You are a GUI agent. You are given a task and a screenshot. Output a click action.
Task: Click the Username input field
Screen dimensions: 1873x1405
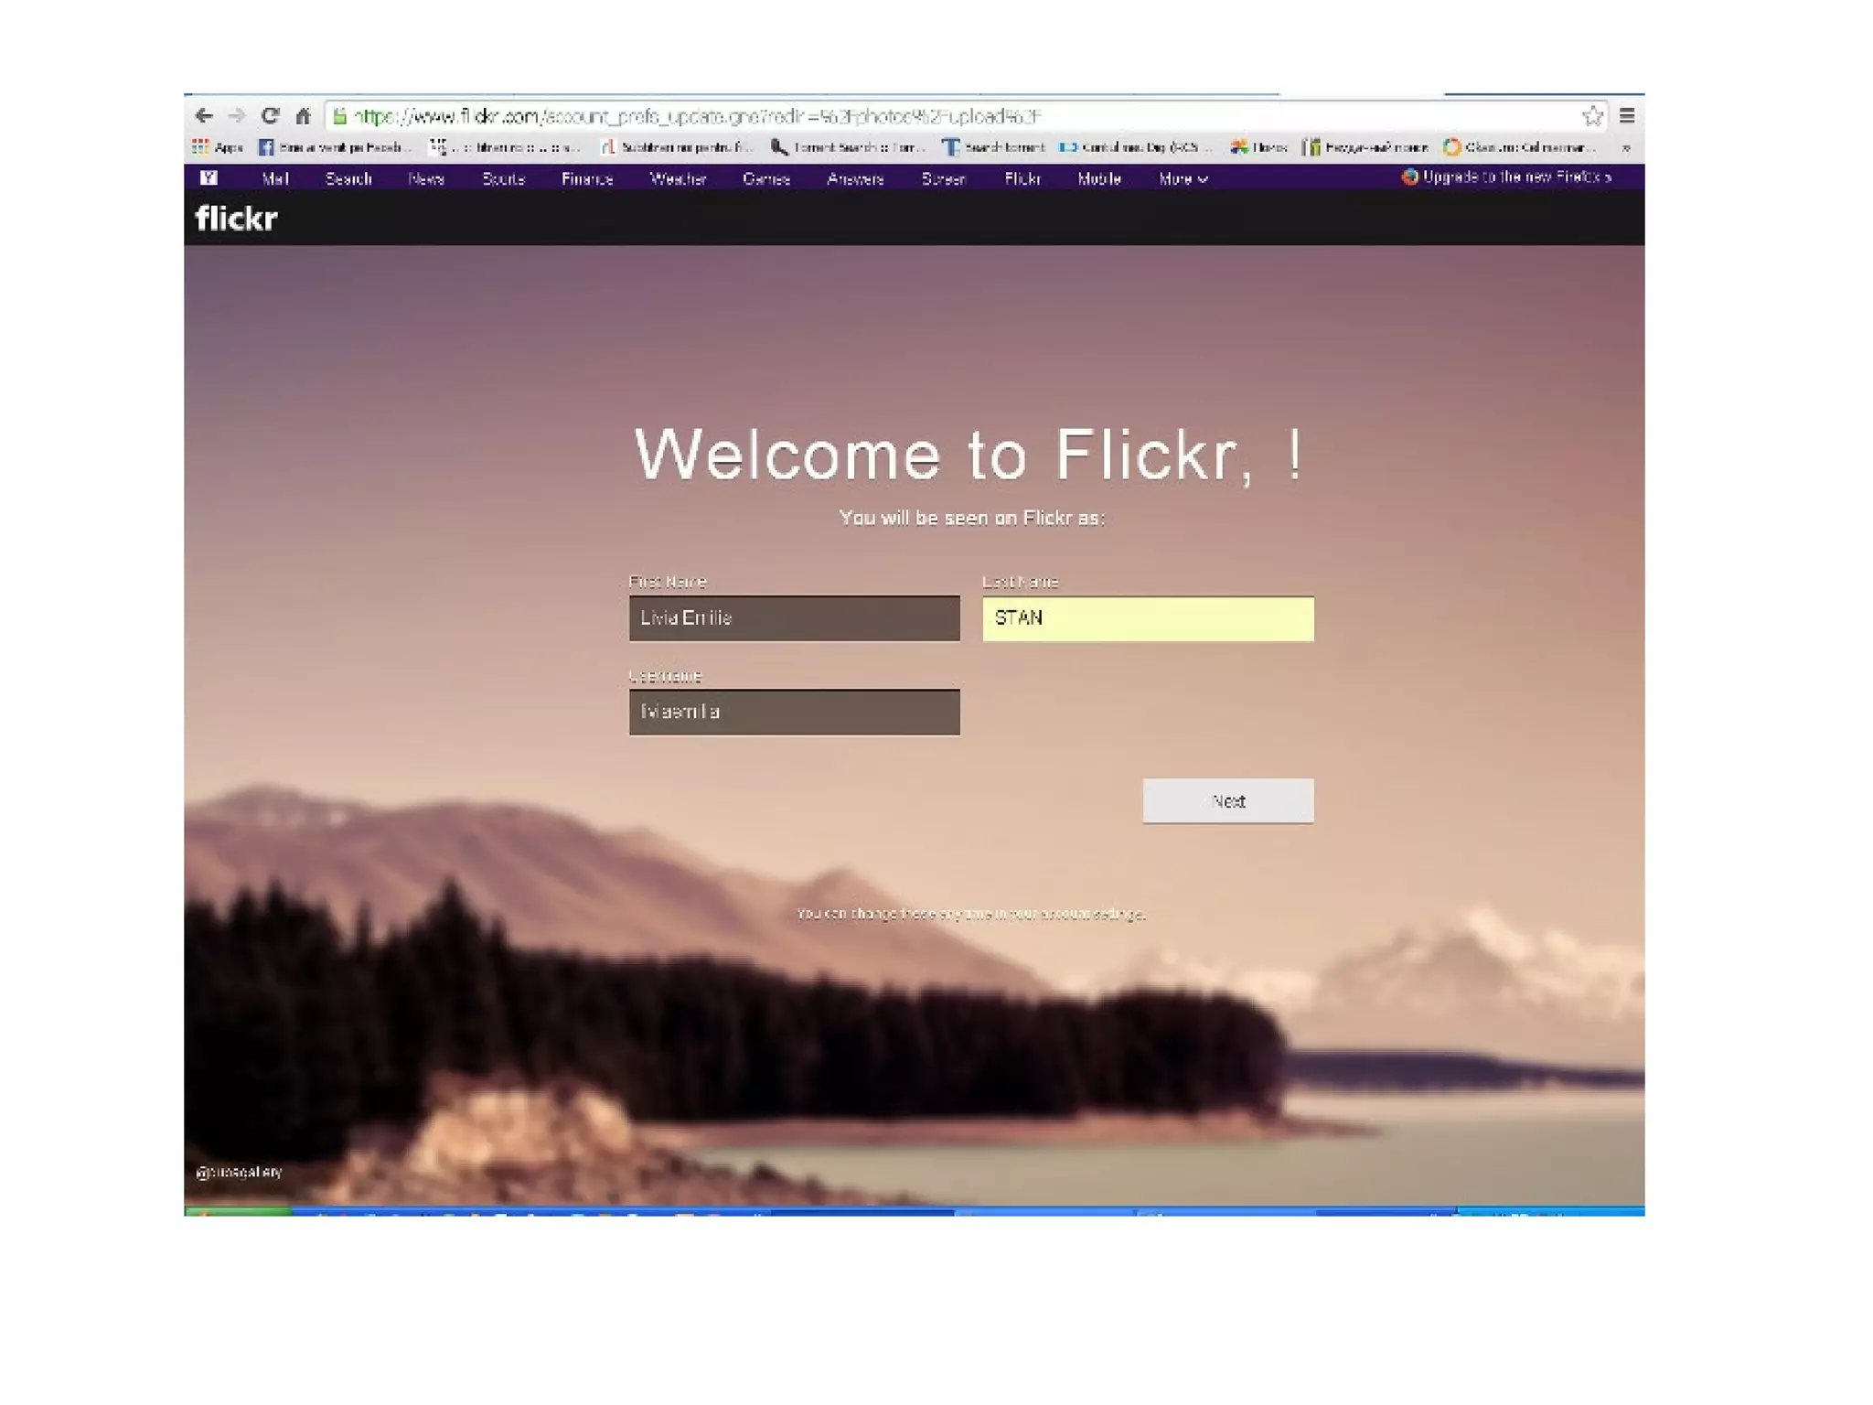tap(794, 712)
